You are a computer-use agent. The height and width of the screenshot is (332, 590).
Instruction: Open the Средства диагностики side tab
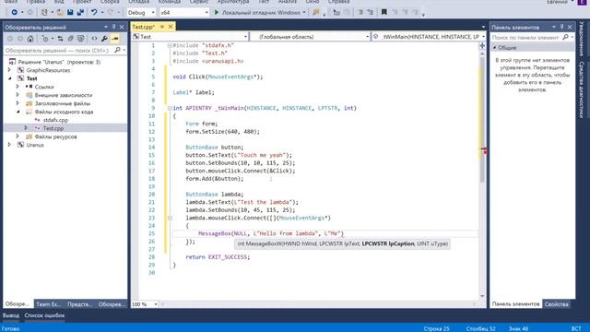click(x=582, y=90)
